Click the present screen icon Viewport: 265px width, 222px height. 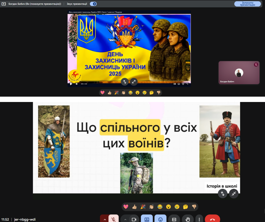[x=147, y=219]
